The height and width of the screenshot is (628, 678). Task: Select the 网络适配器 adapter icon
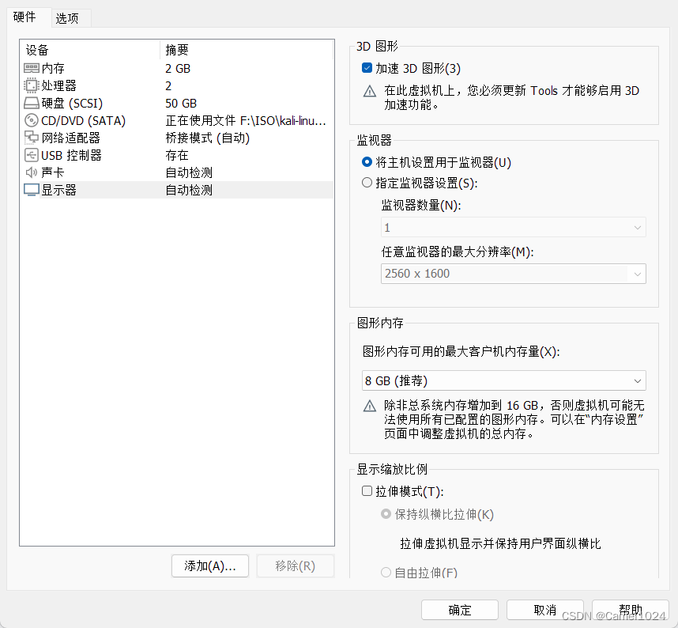click(x=32, y=138)
